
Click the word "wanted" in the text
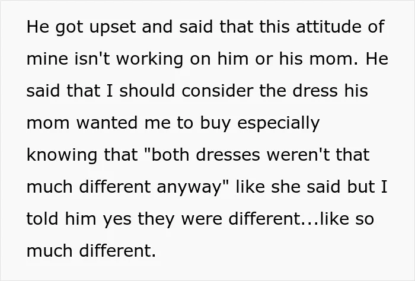[107, 123]
